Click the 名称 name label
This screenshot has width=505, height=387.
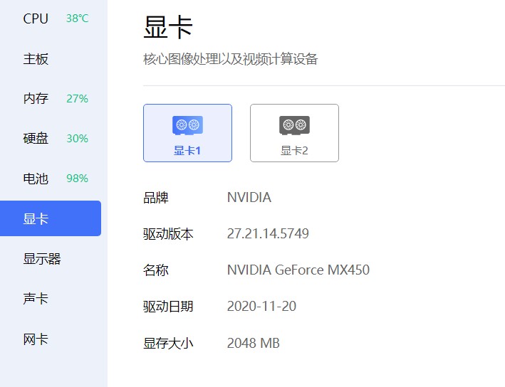tap(156, 270)
